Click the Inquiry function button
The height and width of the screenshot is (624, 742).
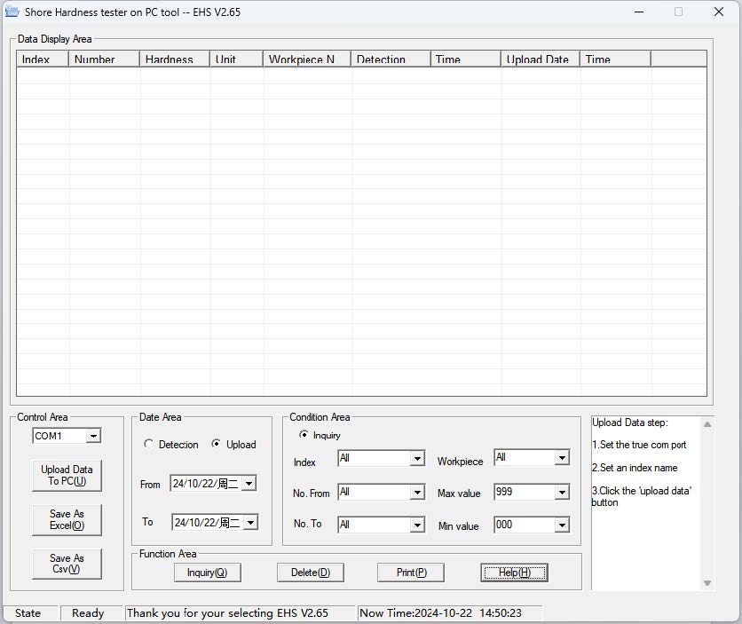coord(207,573)
